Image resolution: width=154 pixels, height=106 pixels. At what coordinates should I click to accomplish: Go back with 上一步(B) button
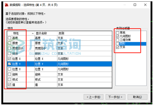[x=93, y=97]
